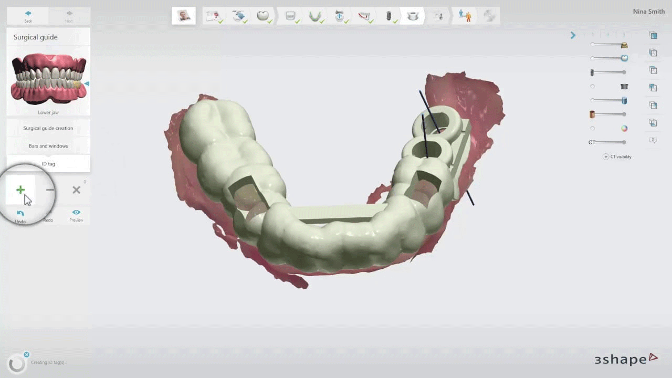Screen dimensions: 672x378
Task: Toggle visibility of the sleeve model layer
Action: pos(624,86)
